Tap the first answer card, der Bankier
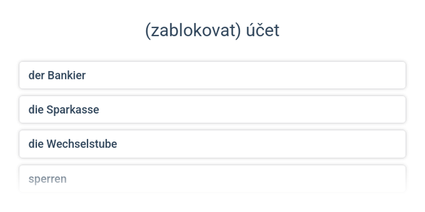Screen dimensions: 425x212 (x=212, y=75)
